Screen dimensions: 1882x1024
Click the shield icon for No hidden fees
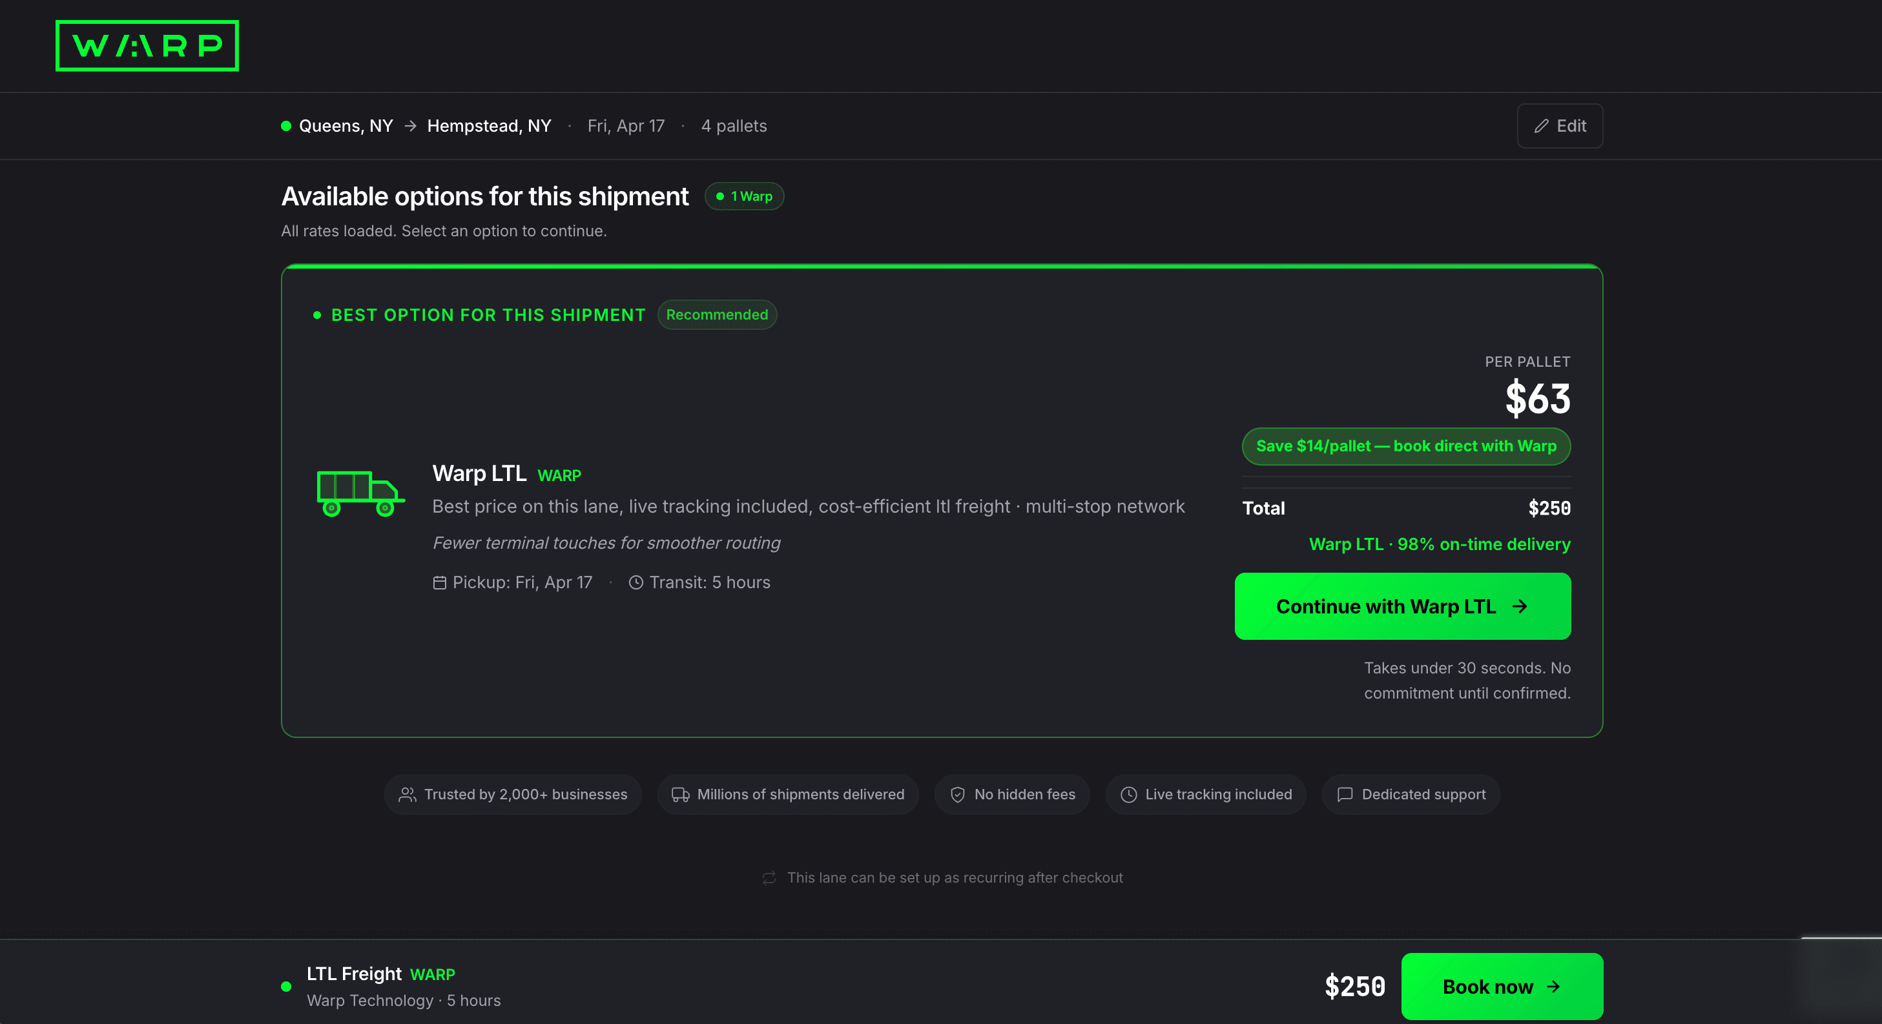tap(958, 795)
